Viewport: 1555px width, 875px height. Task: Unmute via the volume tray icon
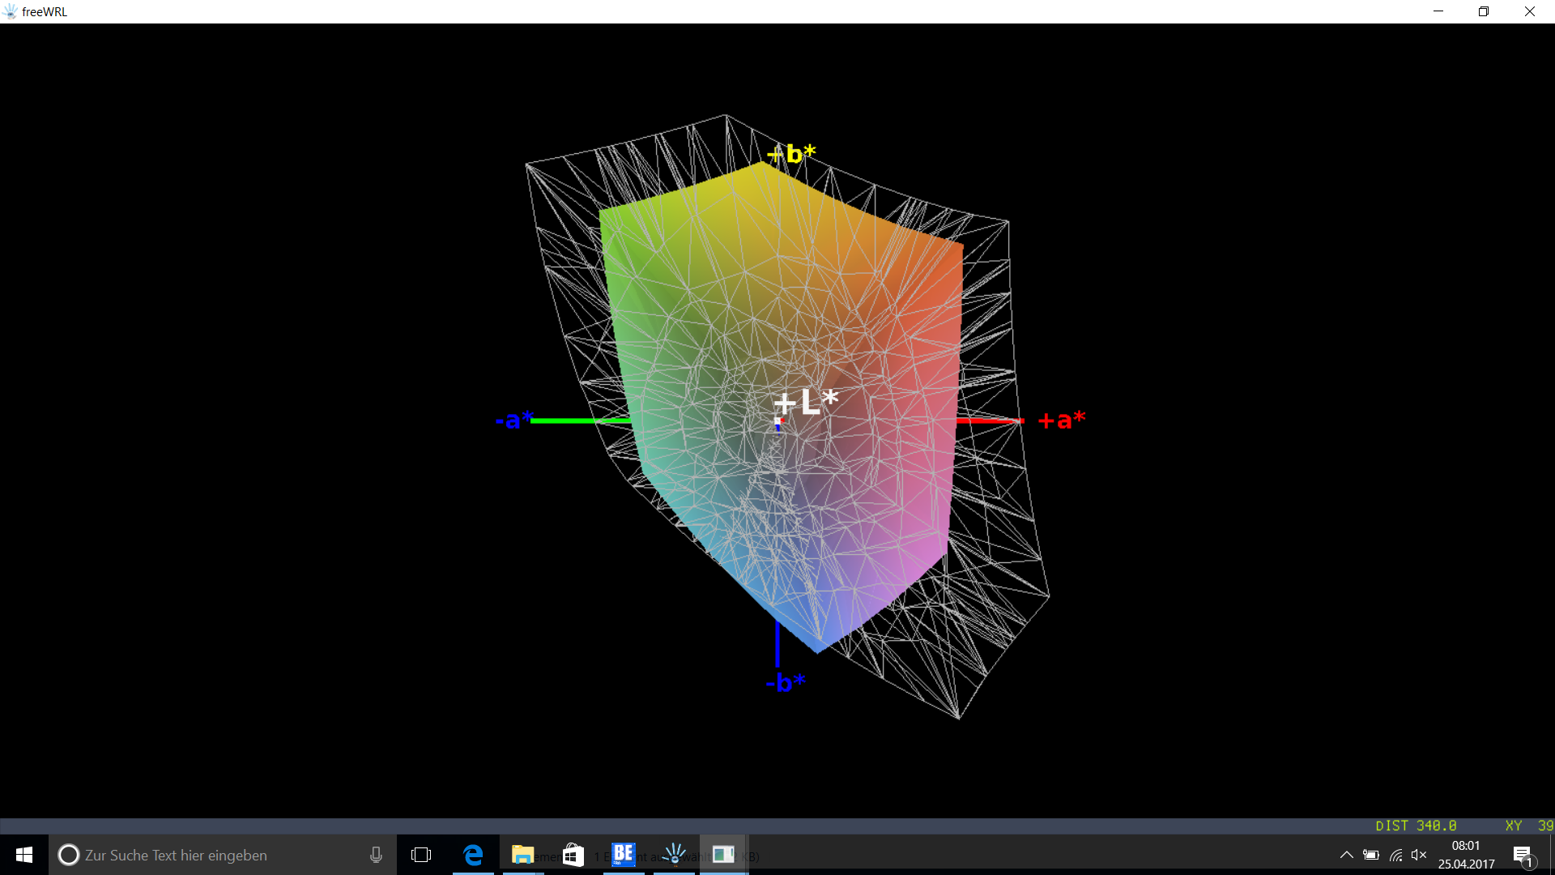point(1419,855)
